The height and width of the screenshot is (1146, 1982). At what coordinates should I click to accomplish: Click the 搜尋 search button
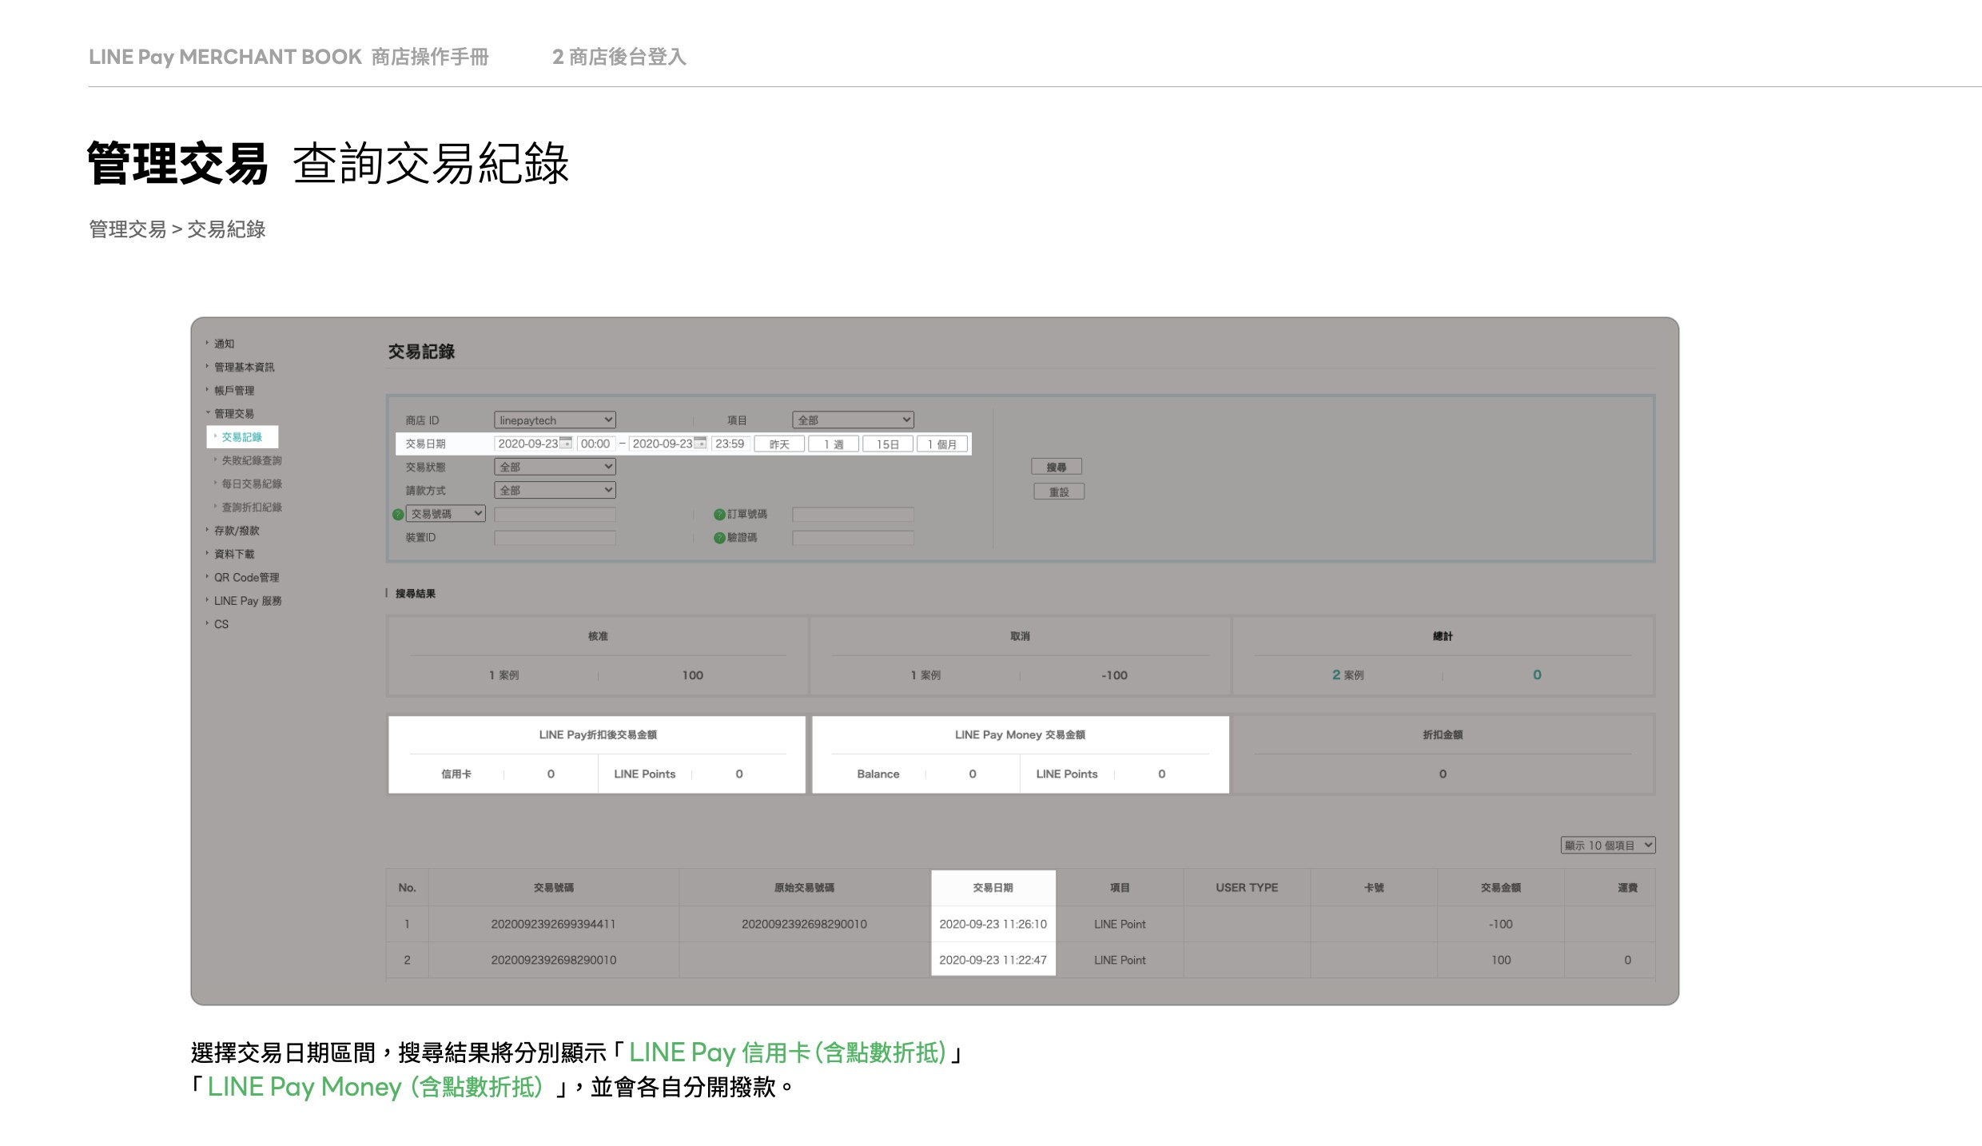click(1057, 467)
